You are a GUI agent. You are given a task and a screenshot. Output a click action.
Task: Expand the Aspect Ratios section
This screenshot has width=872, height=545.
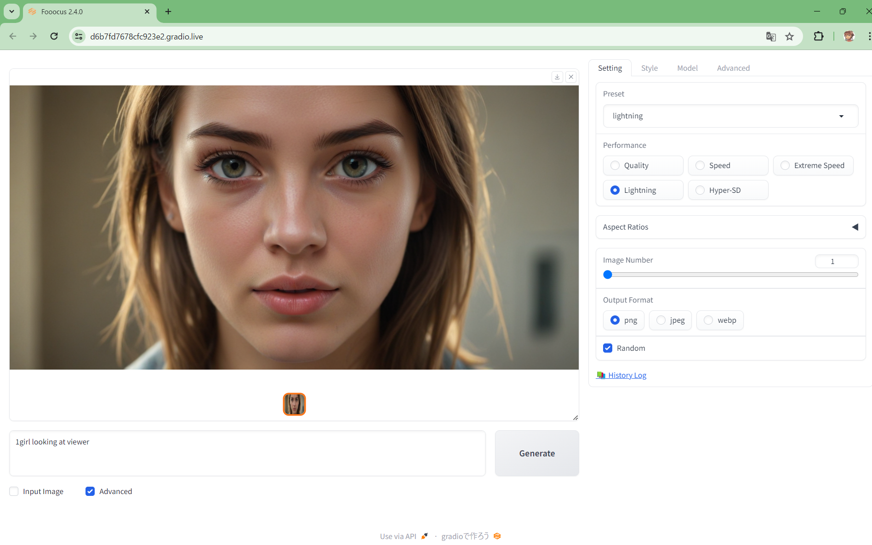730,227
